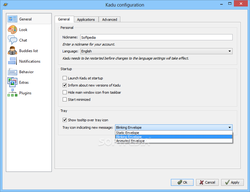The image size is (250, 192).
Task: Open the Notifications label
Action: click(30, 61)
